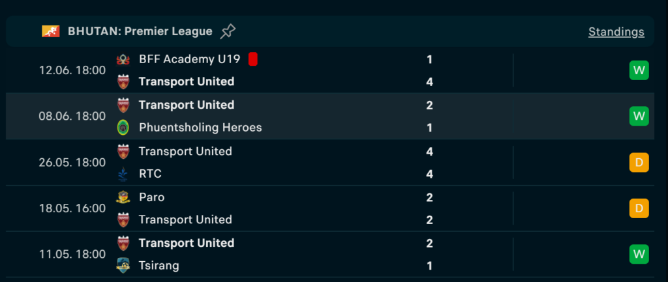Image resolution: width=668 pixels, height=282 pixels.
Task: Click the BFF Academy U19 crest
Action: pyautogui.click(x=123, y=59)
